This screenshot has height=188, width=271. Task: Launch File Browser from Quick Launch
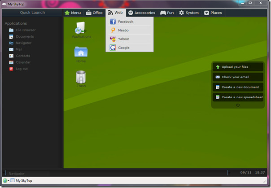(x=22, y=30)
